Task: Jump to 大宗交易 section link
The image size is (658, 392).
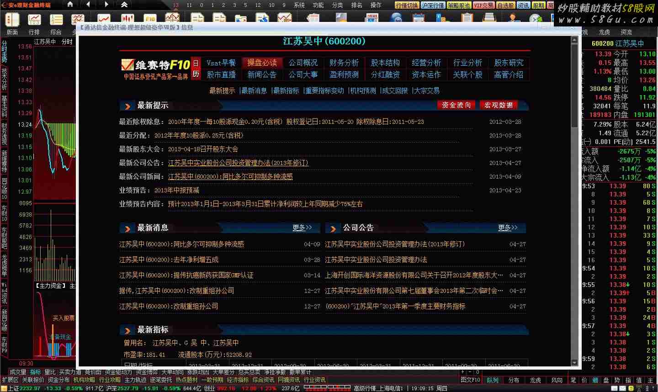Action: [427, 90]
